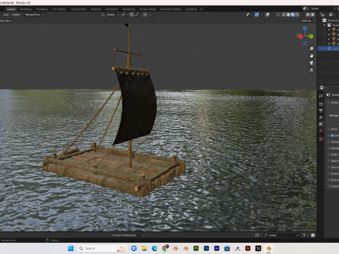Click the zoom magnifier gizmo in viewport
The image size is (339, 254).
(311, 49)
